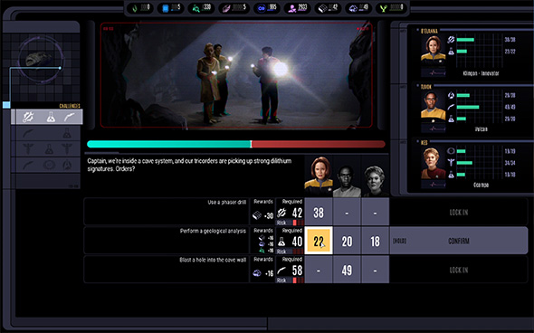534x333 pixels.
Task: Click Tuvok's Starfleet delta skill icon
Action: [451, 95]
